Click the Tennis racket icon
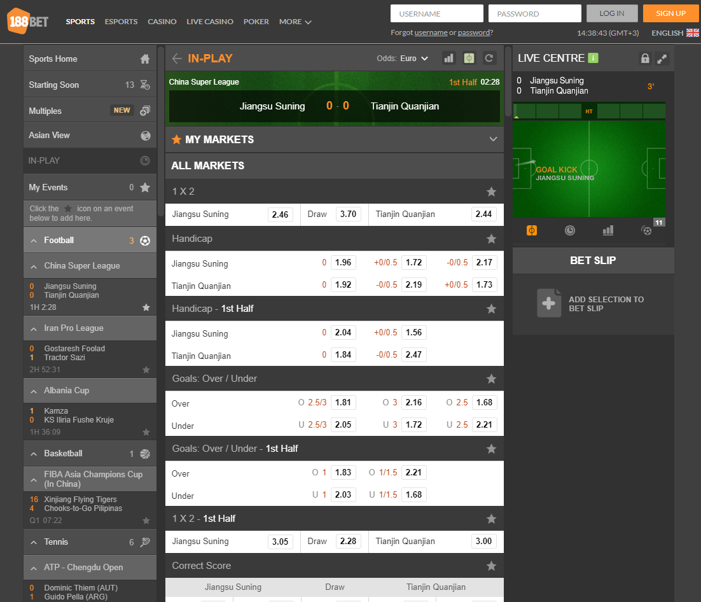Screen dimensions: 701x602 pos(145,542)
